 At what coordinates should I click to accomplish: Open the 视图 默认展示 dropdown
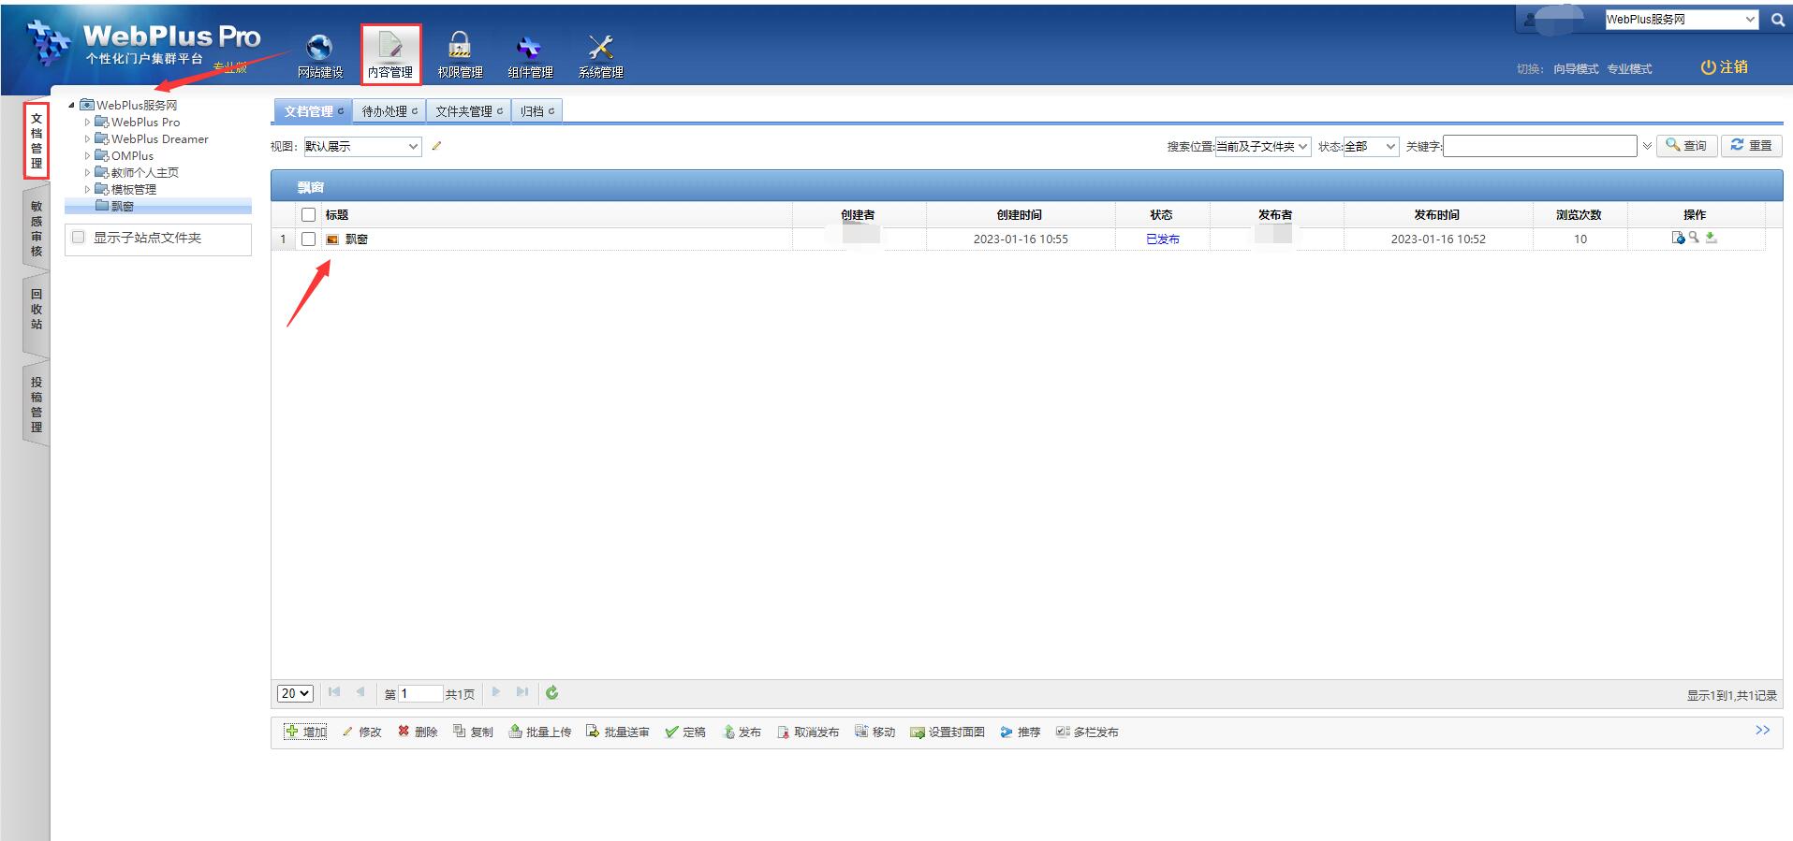pyautogui.click(x=361, y=147)
